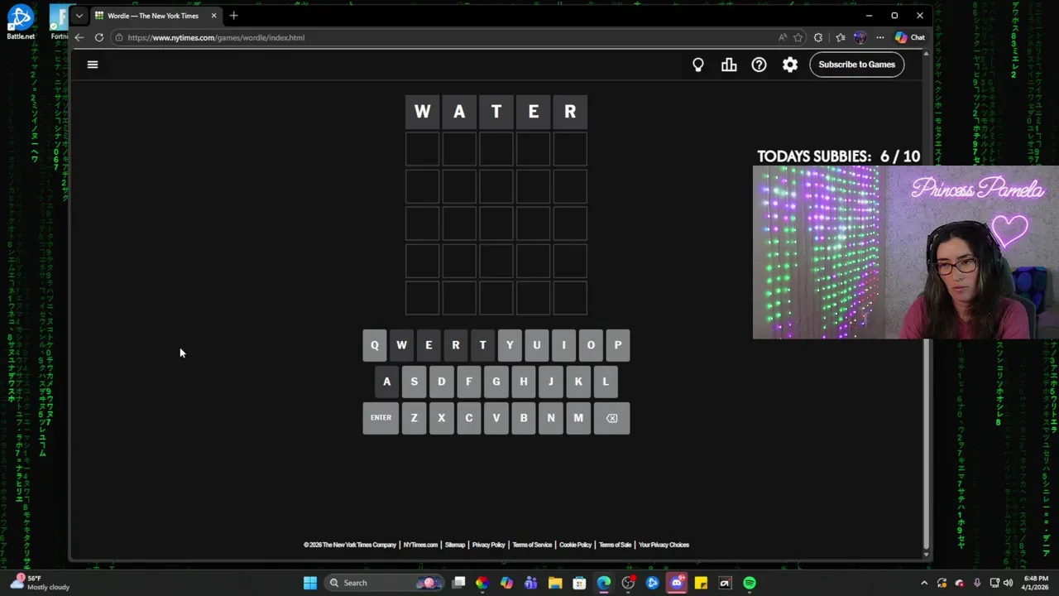This screenshot has height=596, width=1059.
Task: Switch to Microsoft Edge on taskbar
Action: click(604, 583)
